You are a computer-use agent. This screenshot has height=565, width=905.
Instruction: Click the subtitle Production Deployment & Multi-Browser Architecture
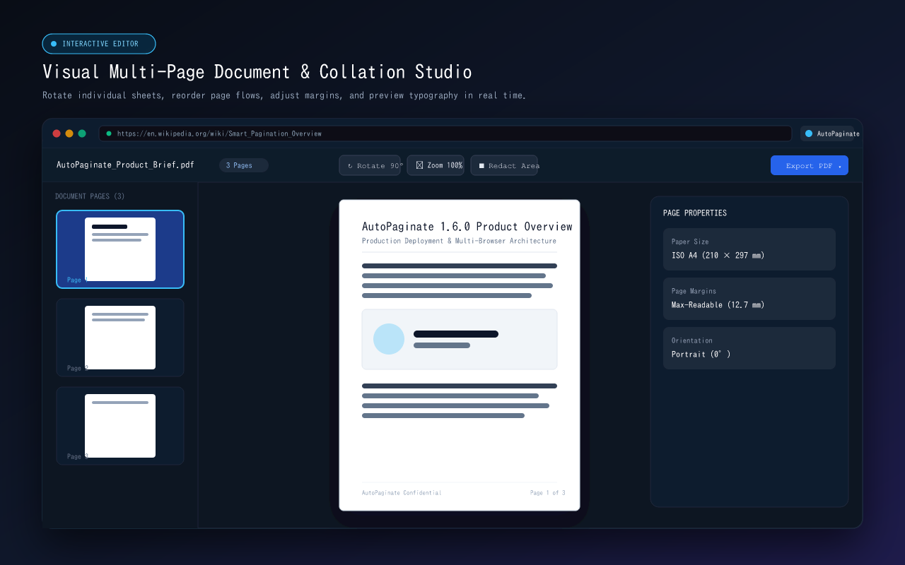pos(459,241)
